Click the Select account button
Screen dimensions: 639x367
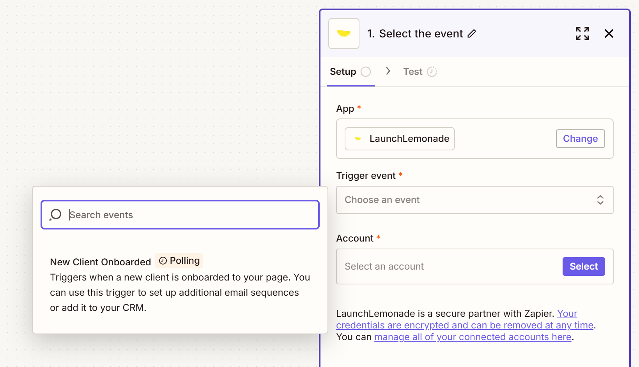pos(583,266)
